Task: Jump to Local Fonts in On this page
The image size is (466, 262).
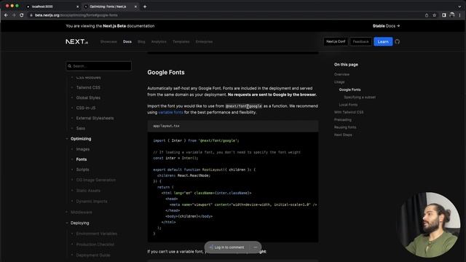Action: 348,105
